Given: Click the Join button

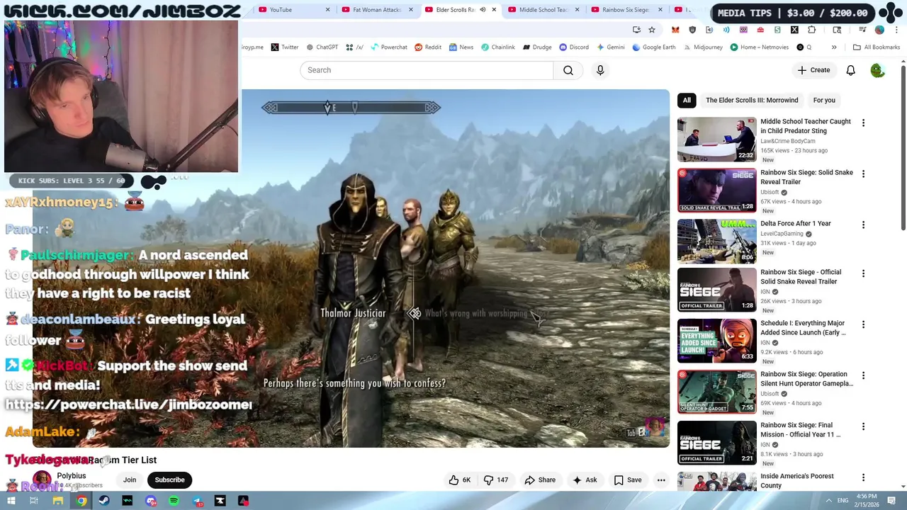Looking at the screenshot, I should point(130,480).
